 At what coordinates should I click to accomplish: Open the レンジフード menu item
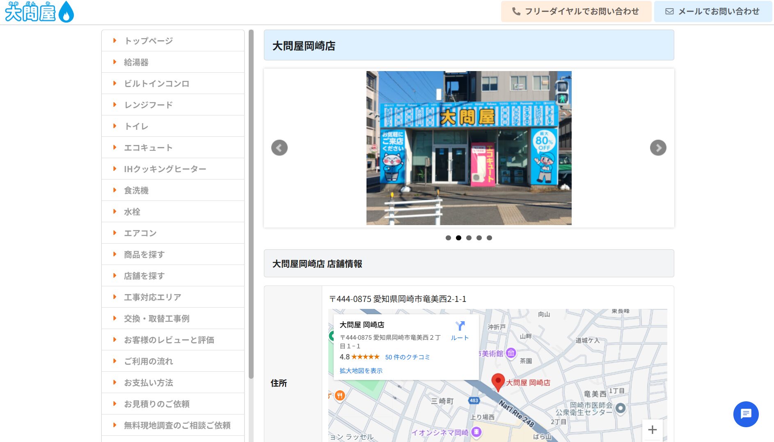(x=173, y=105)
